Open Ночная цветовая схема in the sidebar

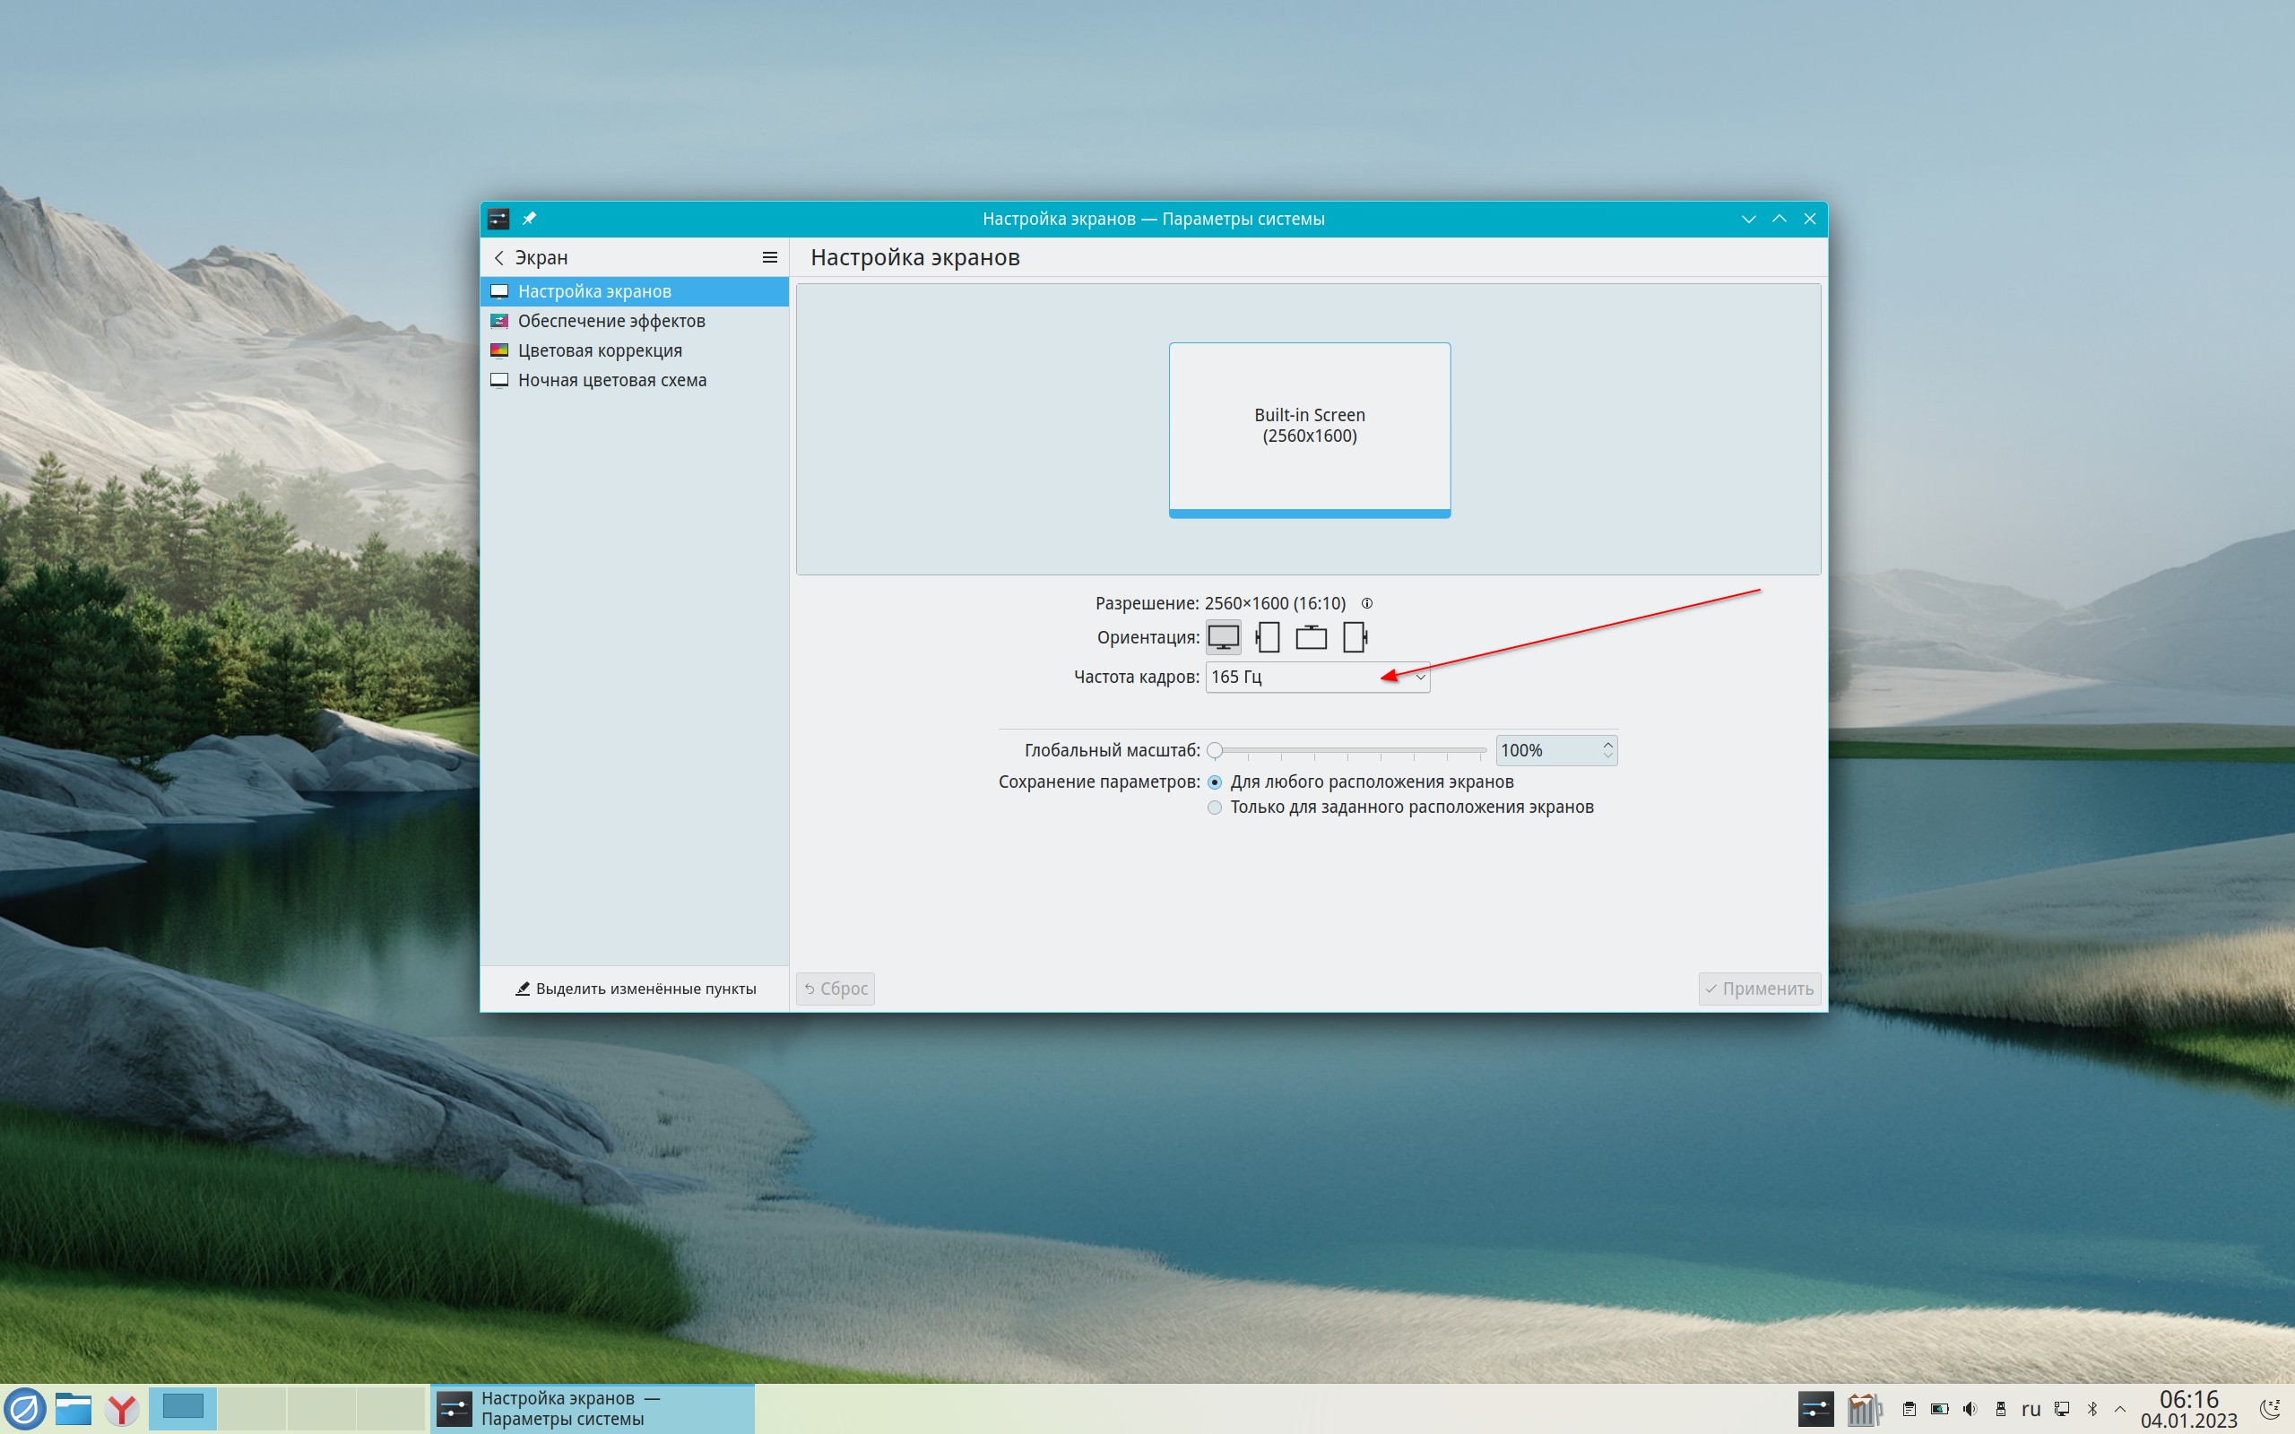611,380
